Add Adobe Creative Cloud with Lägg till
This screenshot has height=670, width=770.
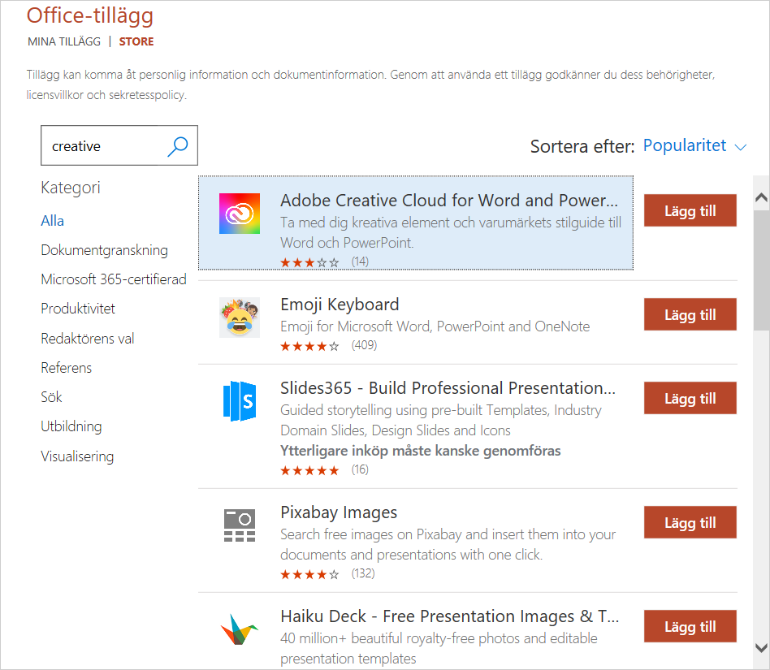tap(690, 211)
